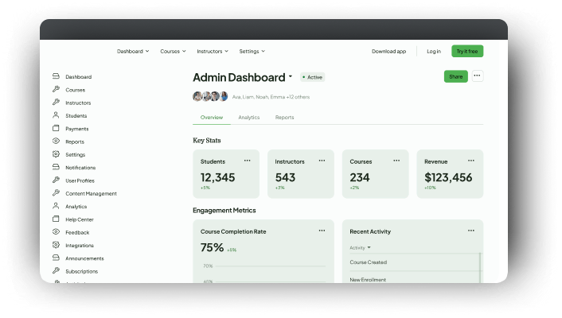The height and width of the screenshot is (318, 562).
Task: Switch to the Overview tab
Action: 212,118
